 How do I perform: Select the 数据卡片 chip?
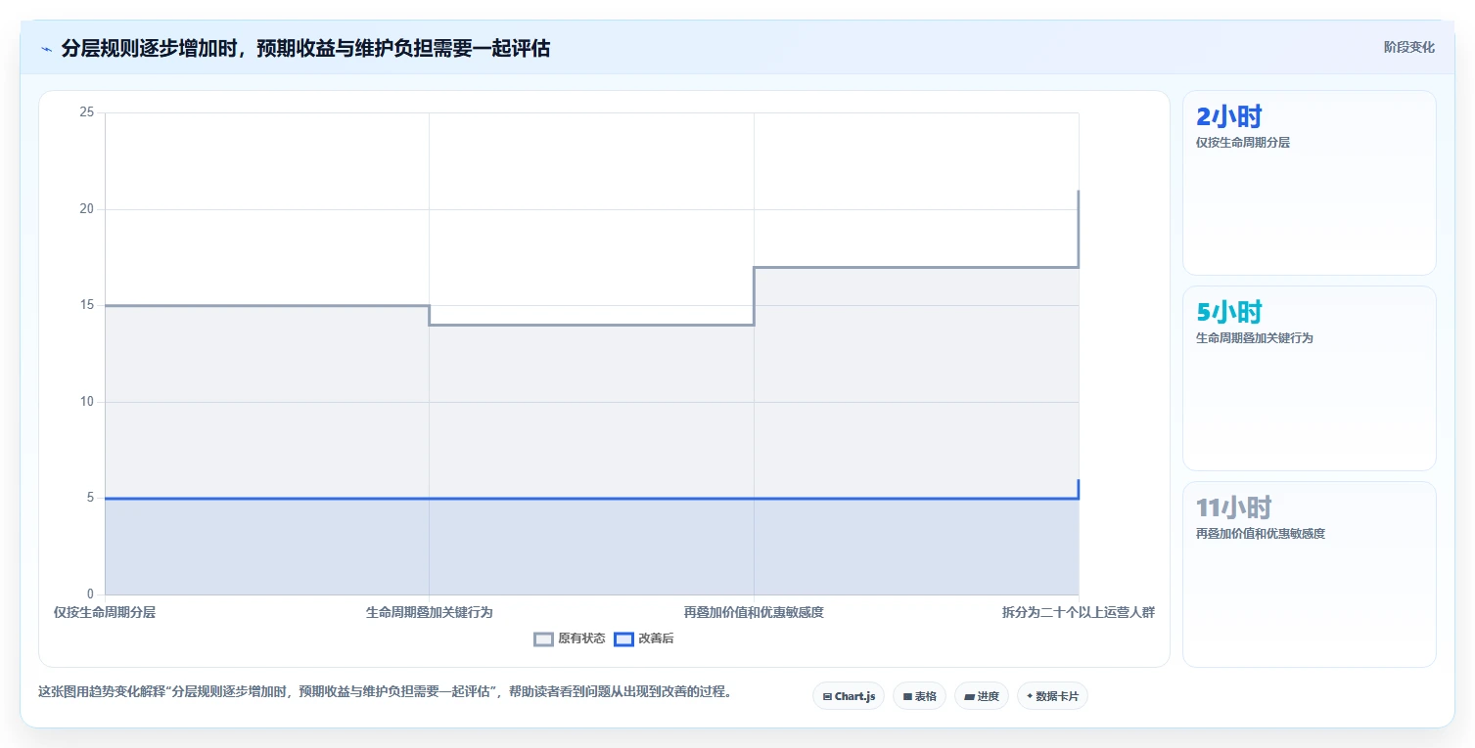[1052, 696]
